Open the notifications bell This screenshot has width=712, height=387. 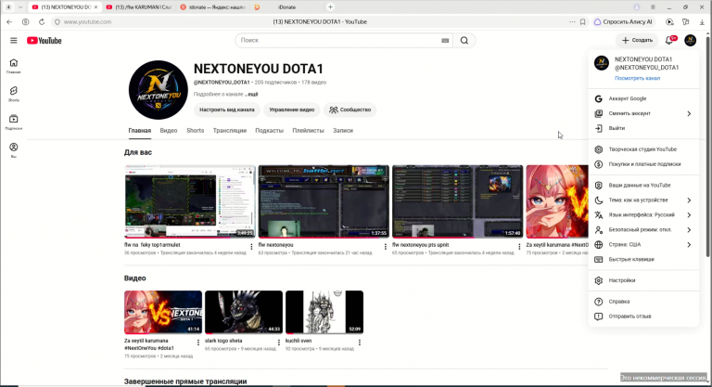669,41
